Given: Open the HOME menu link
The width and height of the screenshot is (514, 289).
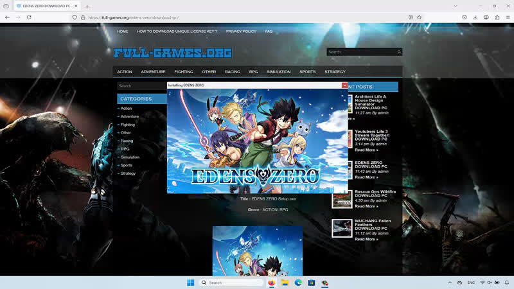Looking at the screenshot, I should coord(123,31).
